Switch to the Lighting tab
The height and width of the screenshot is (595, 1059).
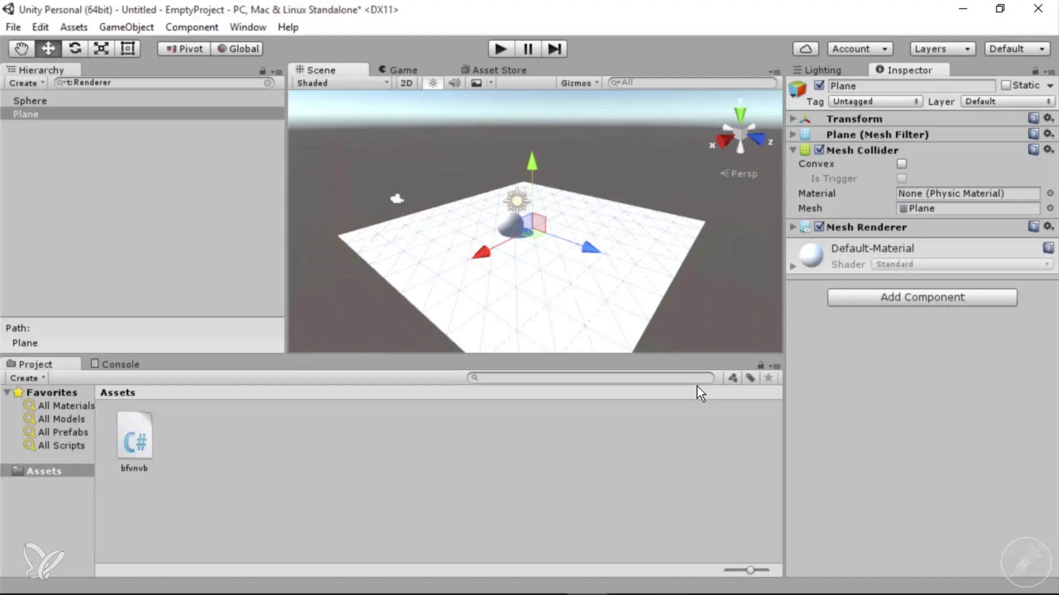817,70
